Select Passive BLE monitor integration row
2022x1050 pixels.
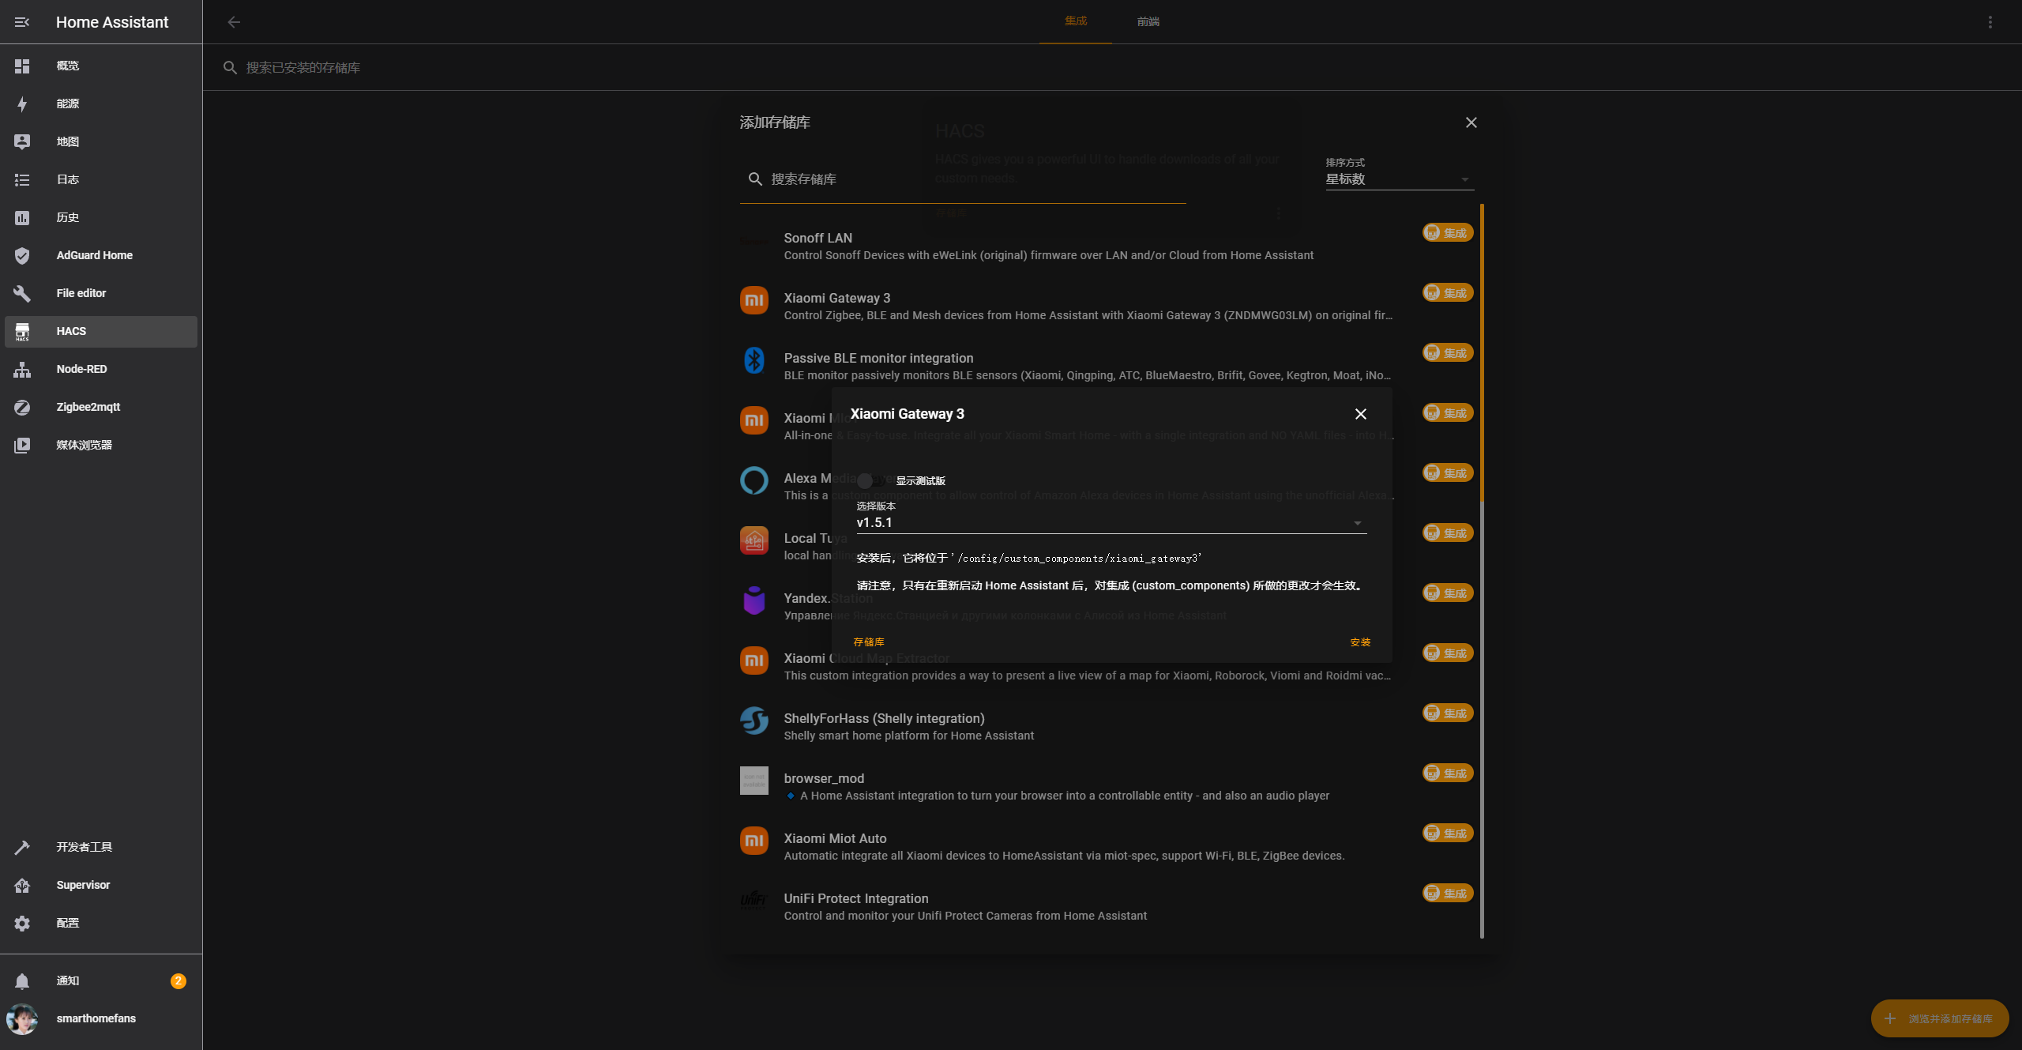pos(1106,367)
